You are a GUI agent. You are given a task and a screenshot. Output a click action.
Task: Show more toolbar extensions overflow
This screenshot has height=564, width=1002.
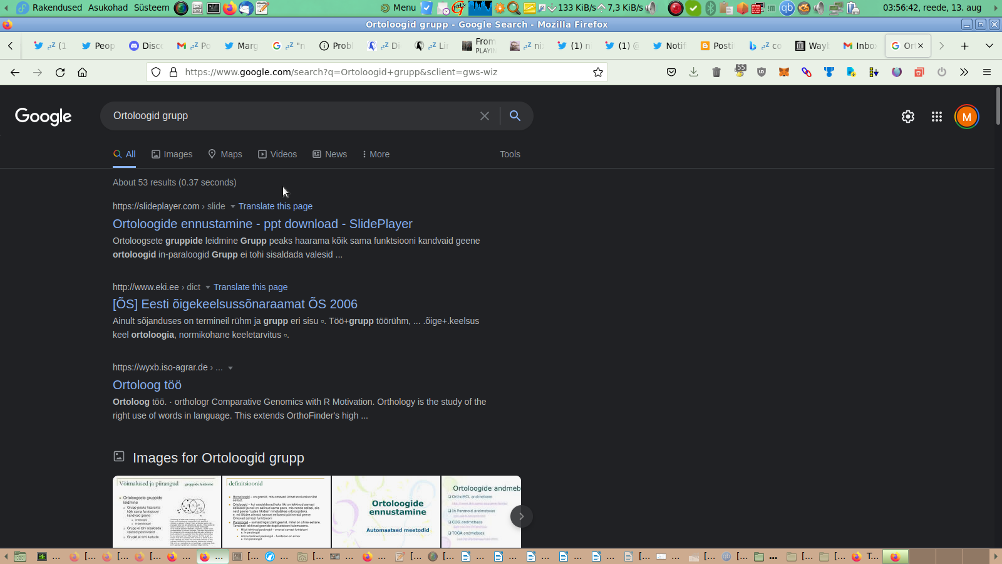[964, 72]
